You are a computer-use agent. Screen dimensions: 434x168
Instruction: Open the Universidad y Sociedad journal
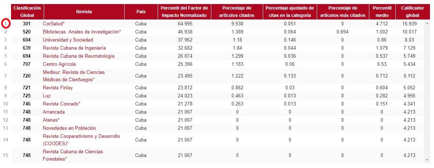coord(68,40)
